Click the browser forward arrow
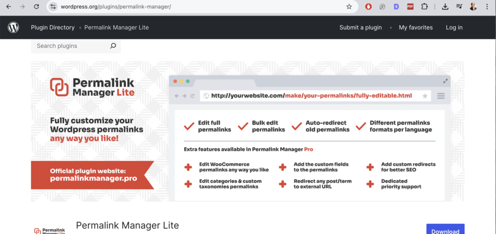This screenshot has height=234, width=496. click(22, 6)
